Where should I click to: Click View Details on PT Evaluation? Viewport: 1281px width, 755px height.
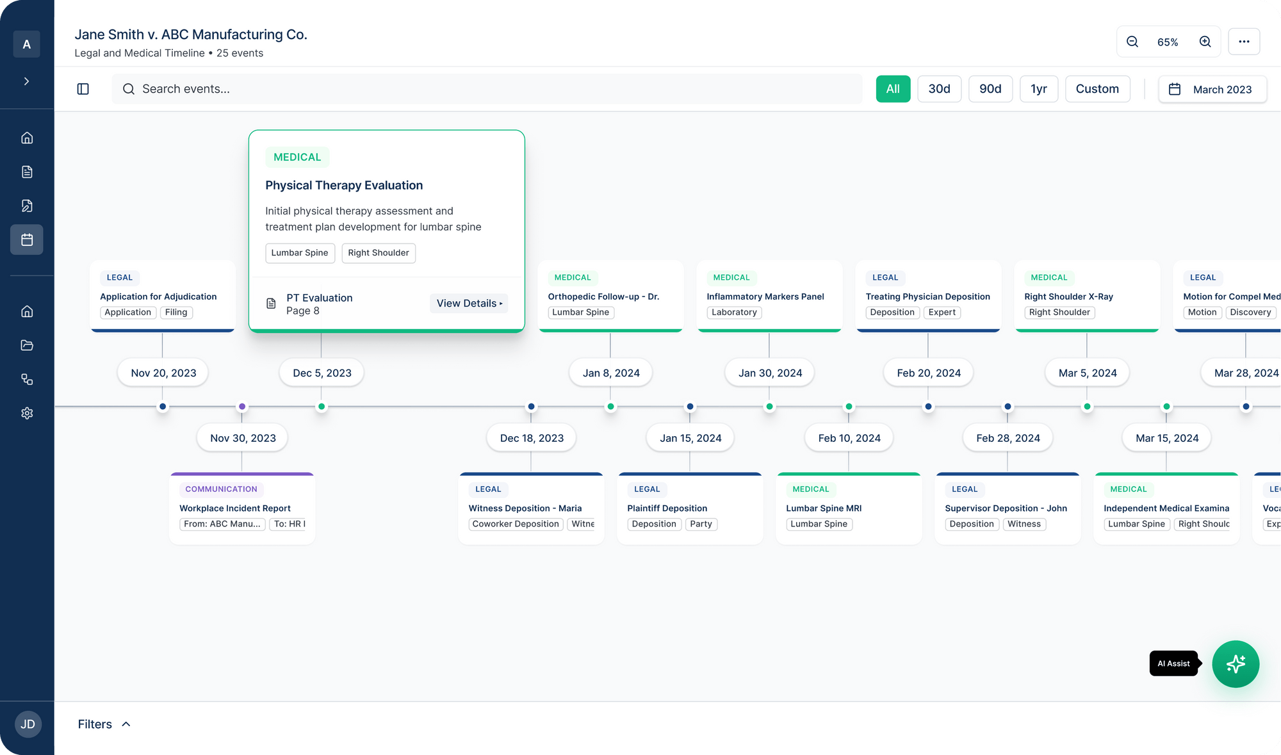tap(469, 304)
